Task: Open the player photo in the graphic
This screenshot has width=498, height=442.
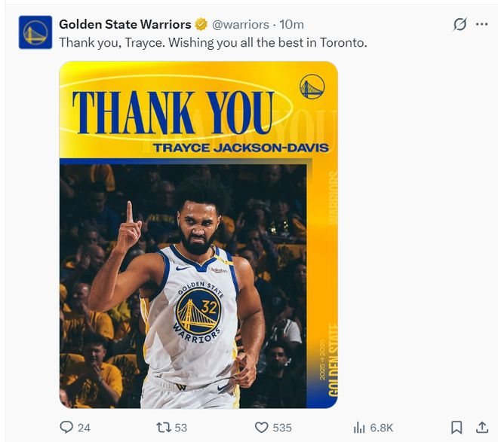Action: (183, 286)
